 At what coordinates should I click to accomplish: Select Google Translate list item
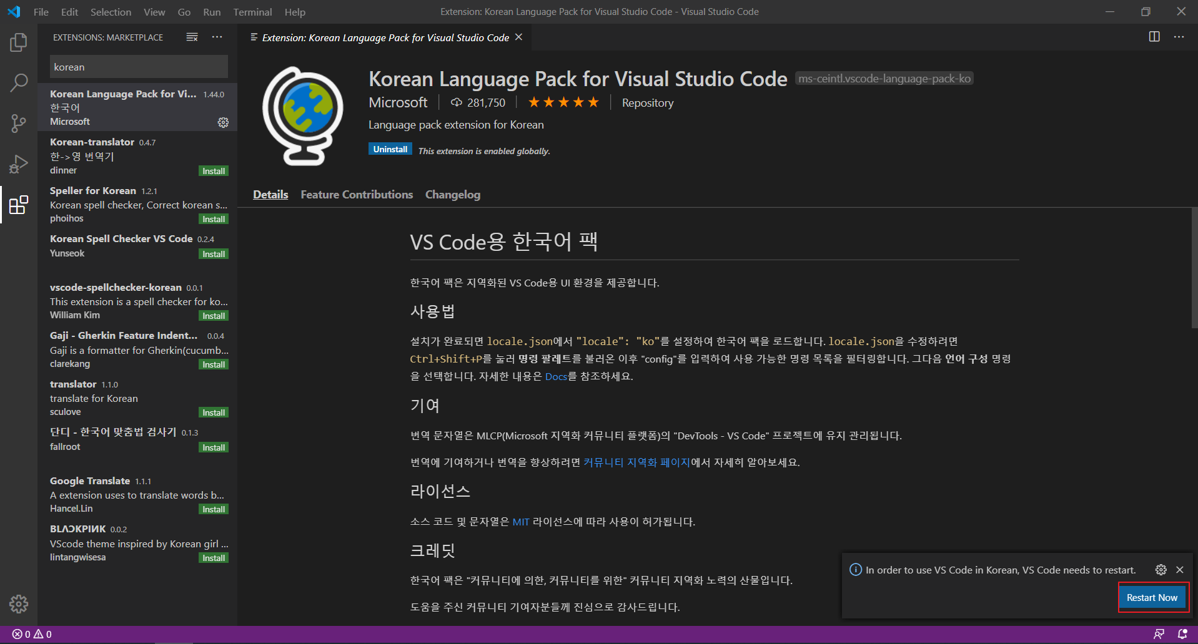coord(137,494)
